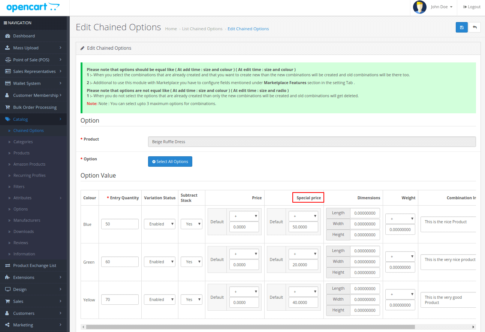Open Subtract Stock dropdown for Green row
This screenshot has height=332, width=485.
coord(192,262)
